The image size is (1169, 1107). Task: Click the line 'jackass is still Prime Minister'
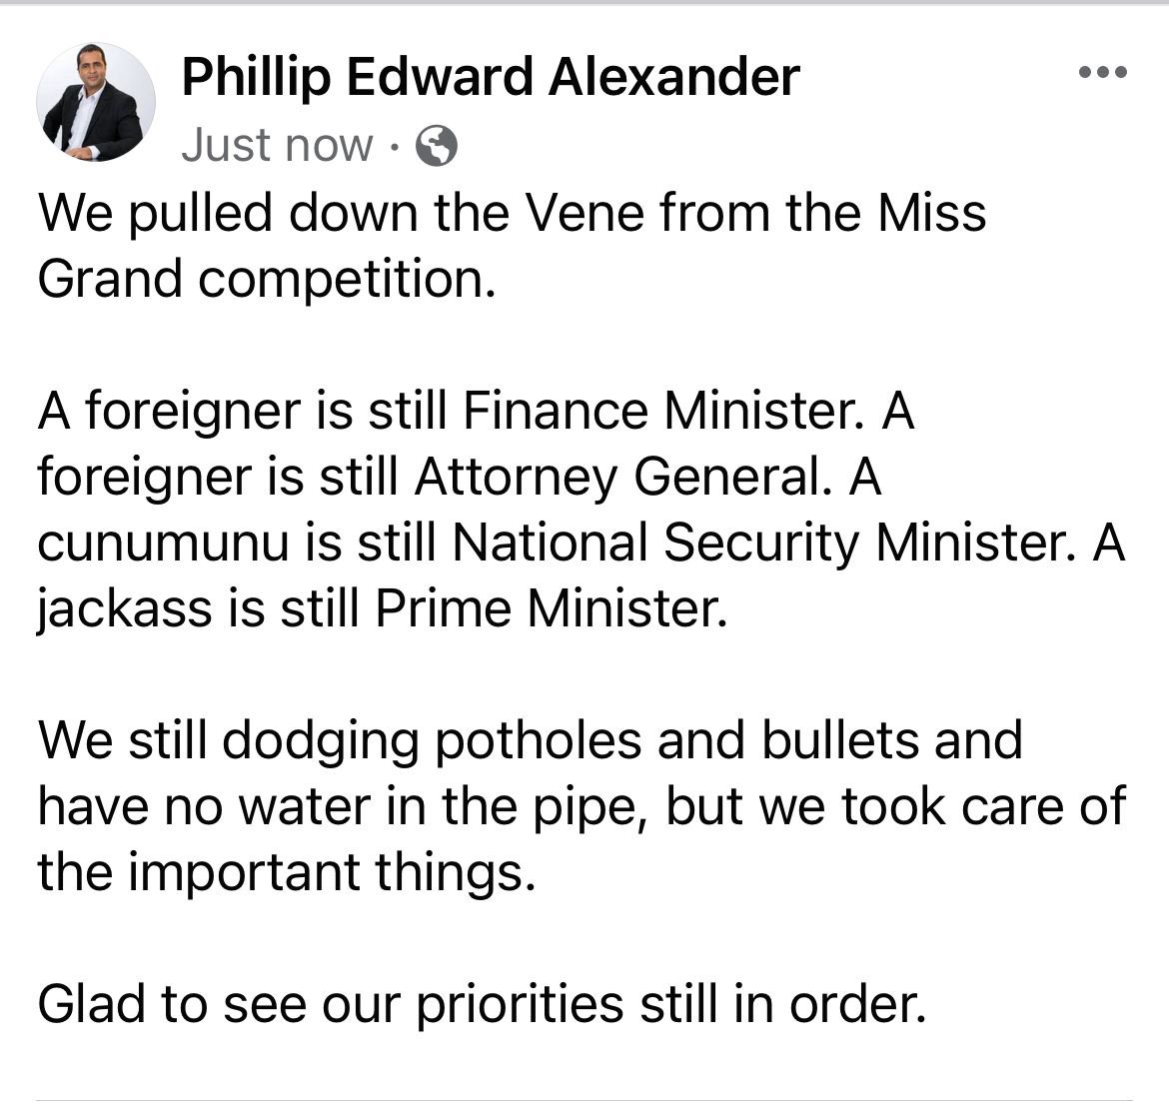point(383,608)
